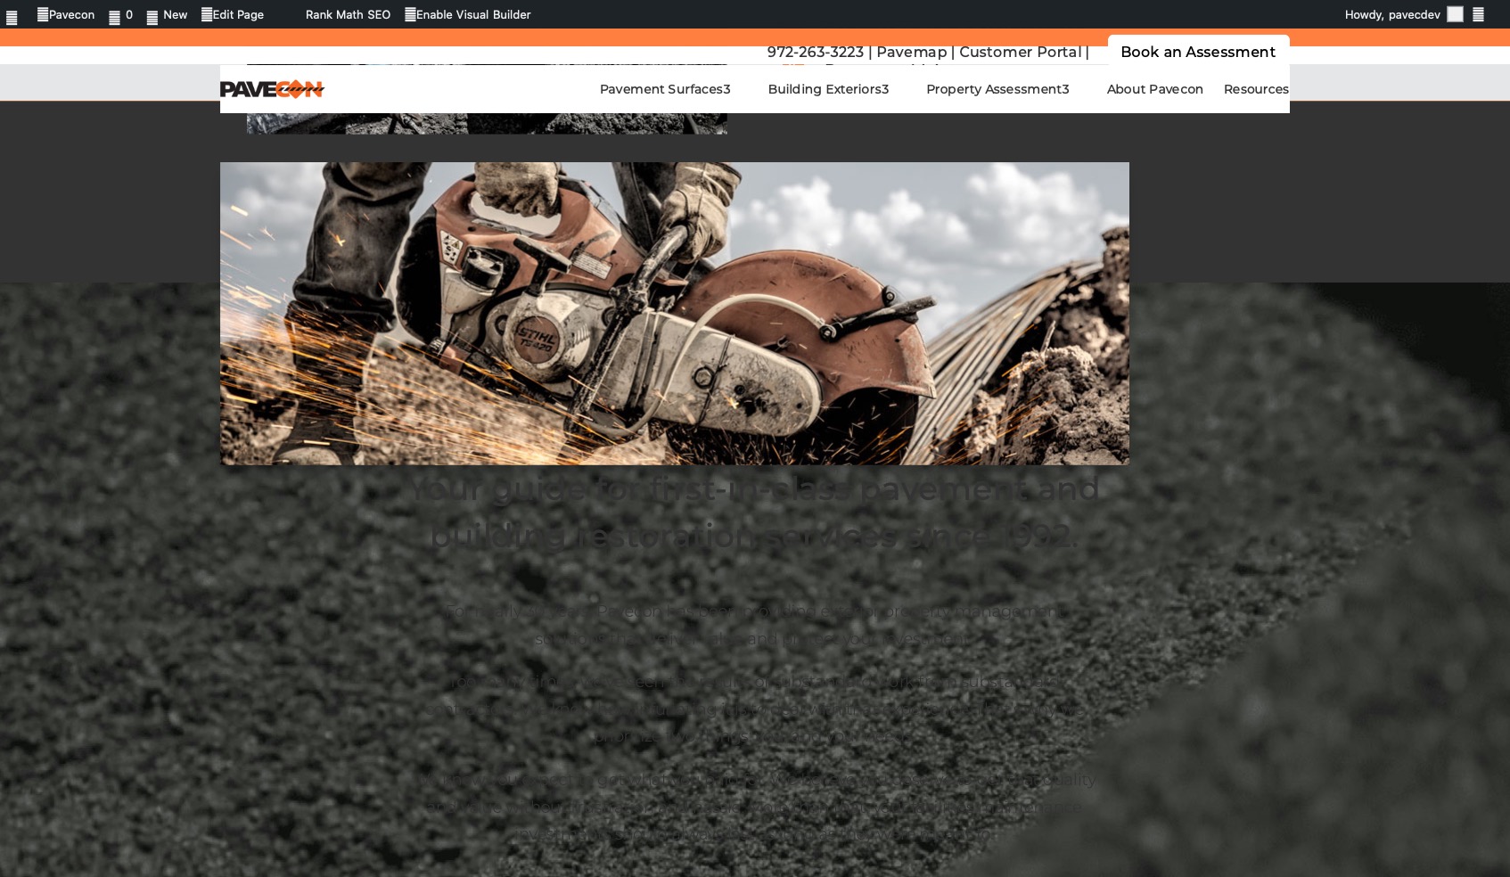Open the About Pavecon menu item

coord(1154,89)
